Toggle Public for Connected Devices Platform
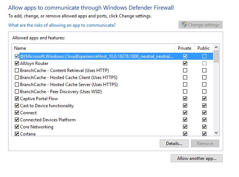The height and width of the screenshot is (177, 239). pos(204,119)
